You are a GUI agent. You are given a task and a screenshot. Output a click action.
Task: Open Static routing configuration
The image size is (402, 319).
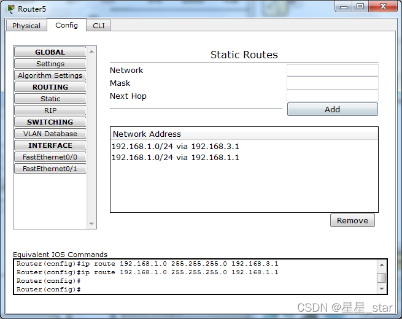(x=50, y=99)
